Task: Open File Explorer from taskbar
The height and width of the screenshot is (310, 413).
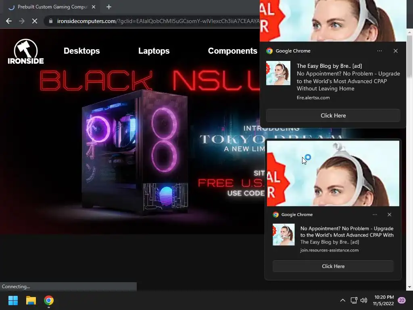Action: coord(31,300)
